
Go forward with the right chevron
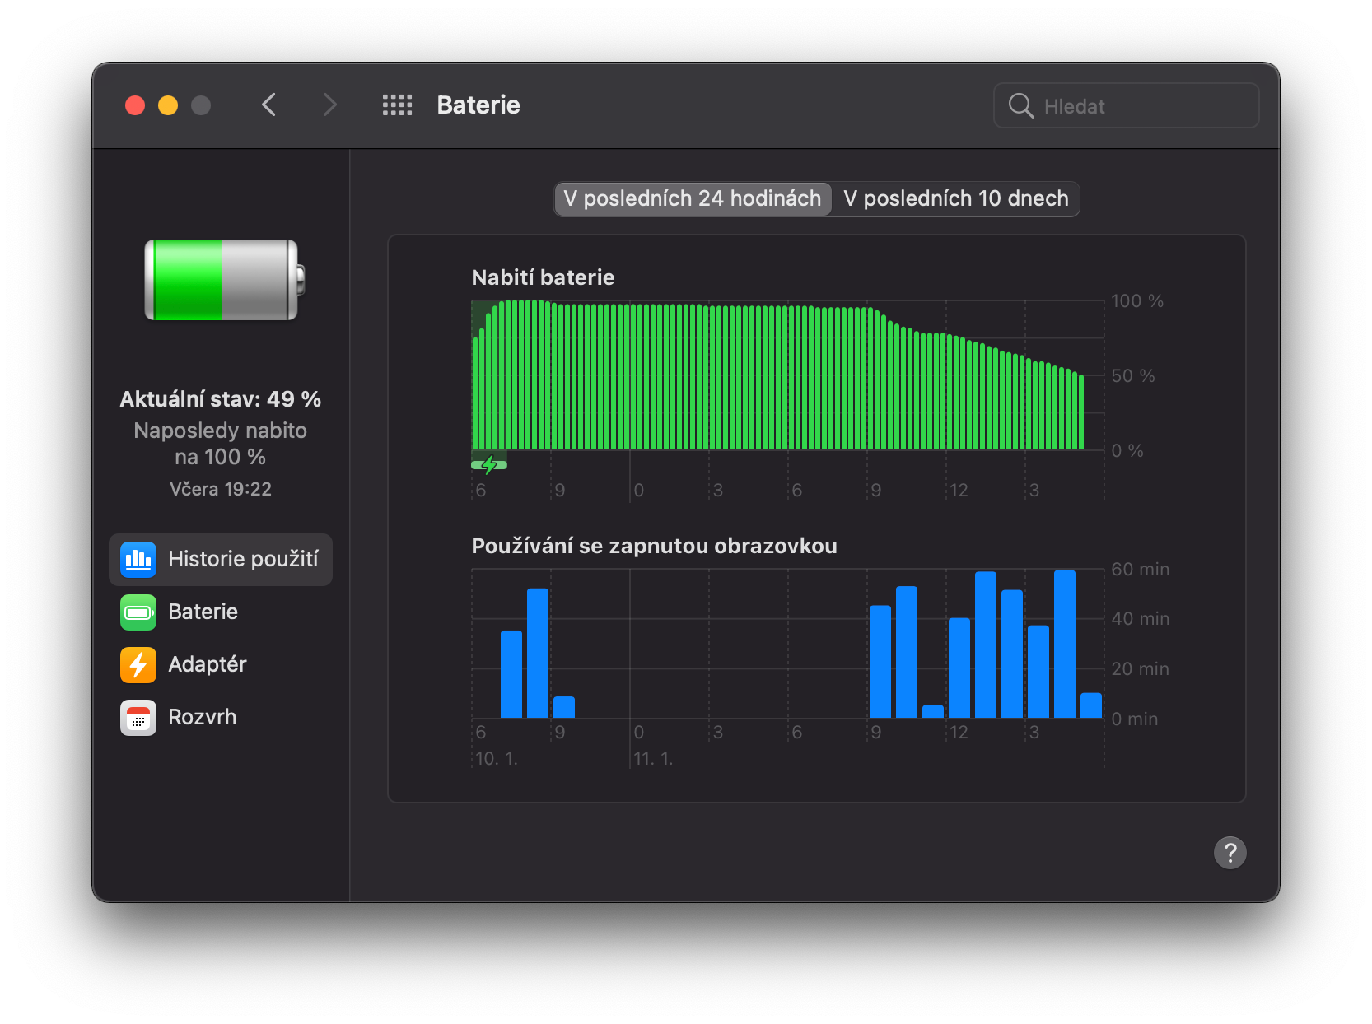point(329,105)
